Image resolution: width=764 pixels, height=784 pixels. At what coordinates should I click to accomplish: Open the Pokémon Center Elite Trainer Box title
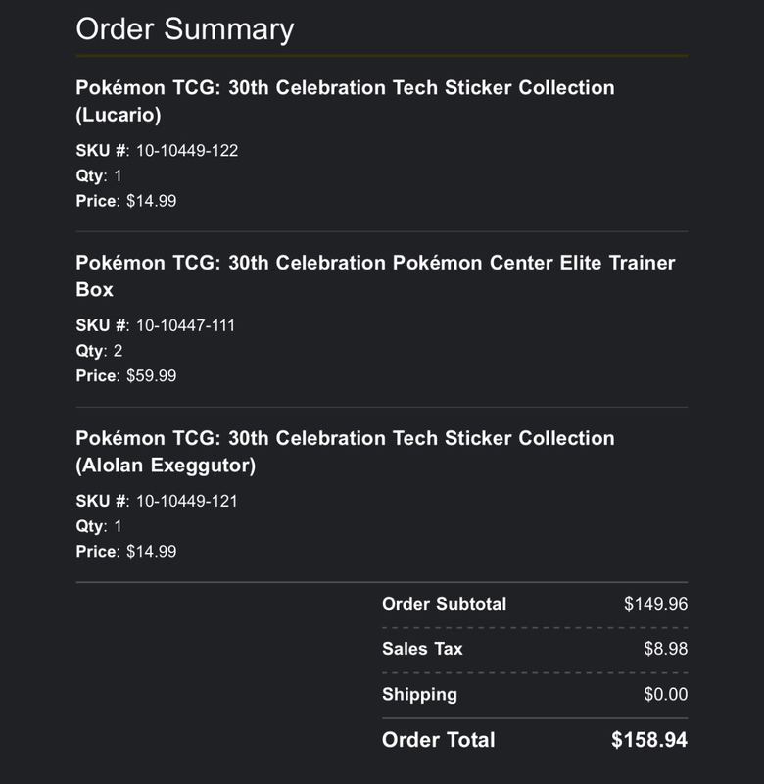(x=376, y=276)
